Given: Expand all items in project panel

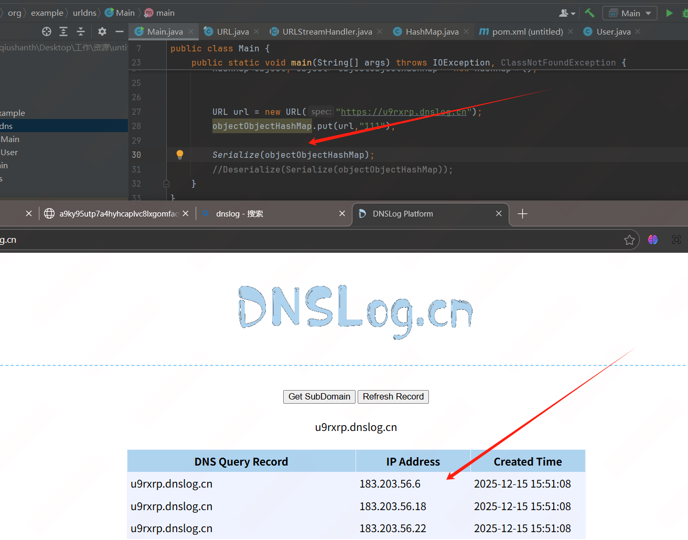Looking at the screenshot, I should click(x=63, y=31).
